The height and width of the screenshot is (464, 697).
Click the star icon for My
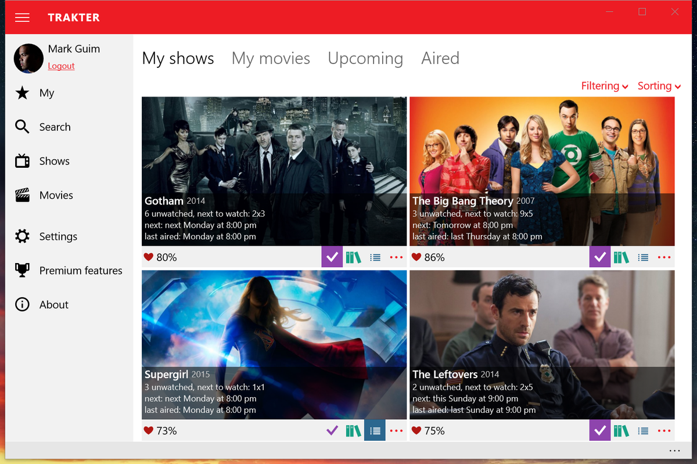(x=22, y=93)
